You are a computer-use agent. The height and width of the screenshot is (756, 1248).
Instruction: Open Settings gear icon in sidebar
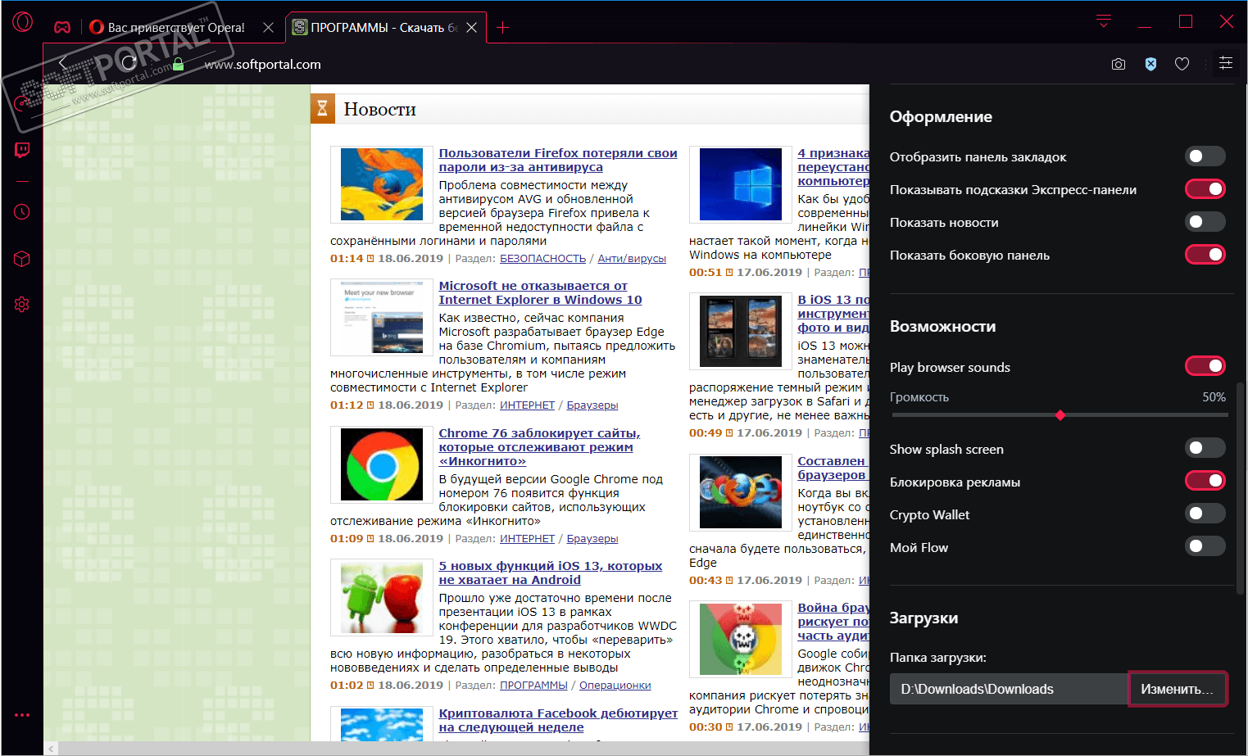[x=22, y=304]
